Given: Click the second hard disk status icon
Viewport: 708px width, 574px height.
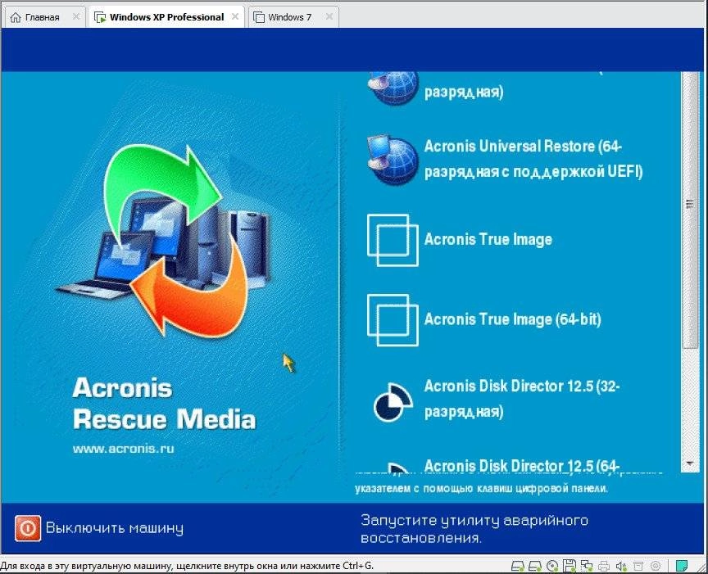Looking at the screenshot, I should click(534, 566).
